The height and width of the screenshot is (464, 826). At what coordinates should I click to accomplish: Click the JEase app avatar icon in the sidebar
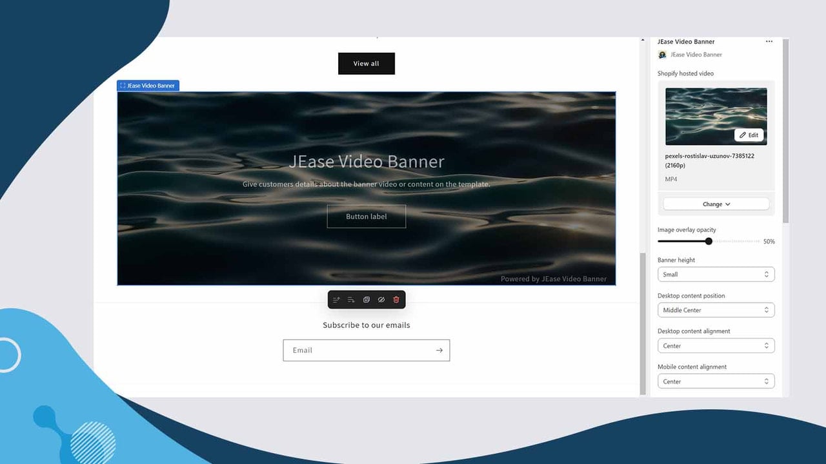pos(662,55)
